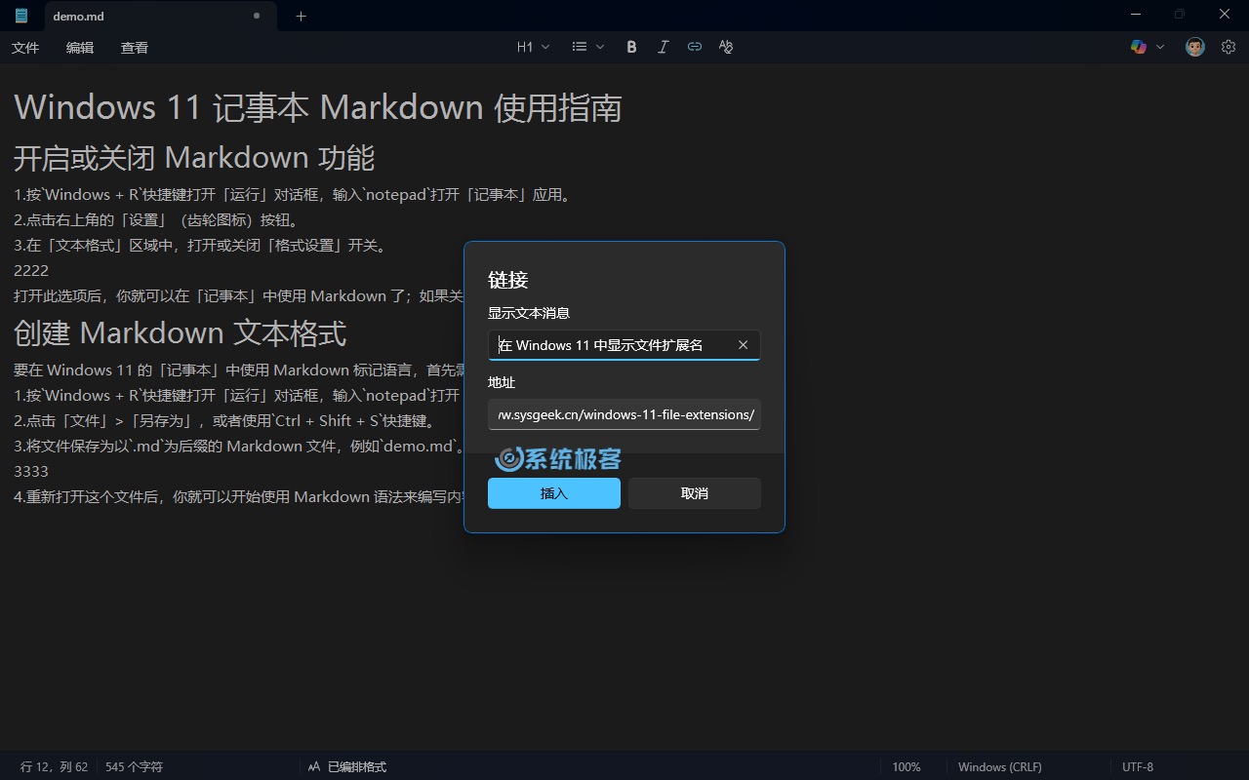Image resolution: width=1249 pixels, height=780 pixels.
Task: Click the line containing 2222
Action: (31, 270)
